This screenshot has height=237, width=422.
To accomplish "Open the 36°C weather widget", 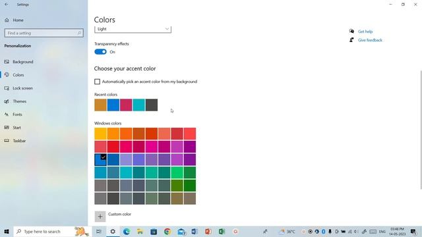I will click(x=287, y=231).
